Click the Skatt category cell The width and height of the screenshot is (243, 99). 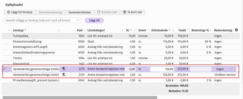coord(91,41)
